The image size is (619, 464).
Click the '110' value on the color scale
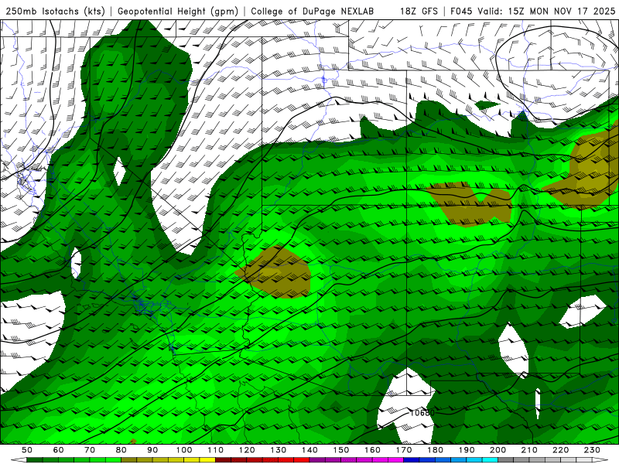pyautogui.click(x=216, y=450)
